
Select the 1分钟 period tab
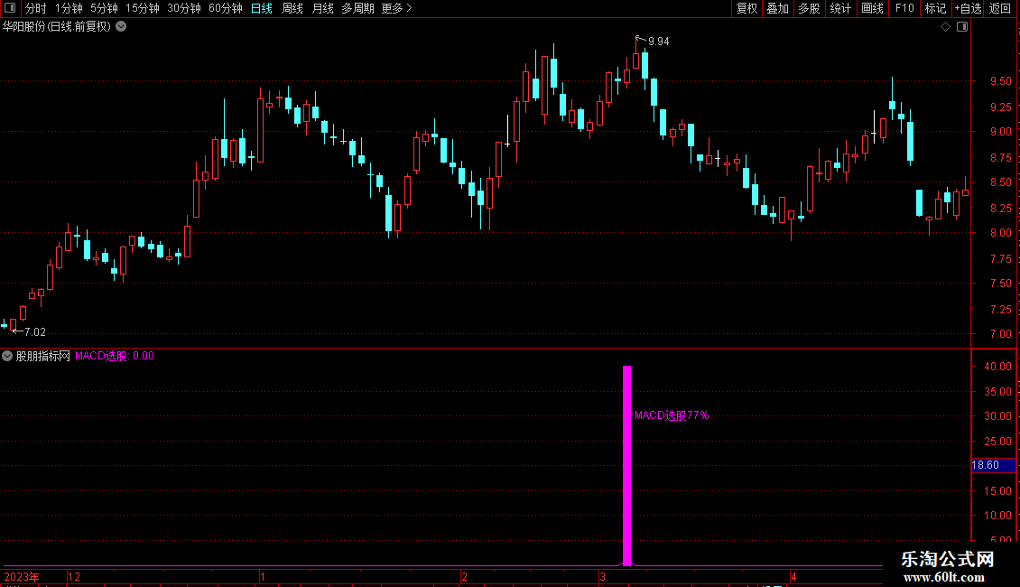point(69,8)
